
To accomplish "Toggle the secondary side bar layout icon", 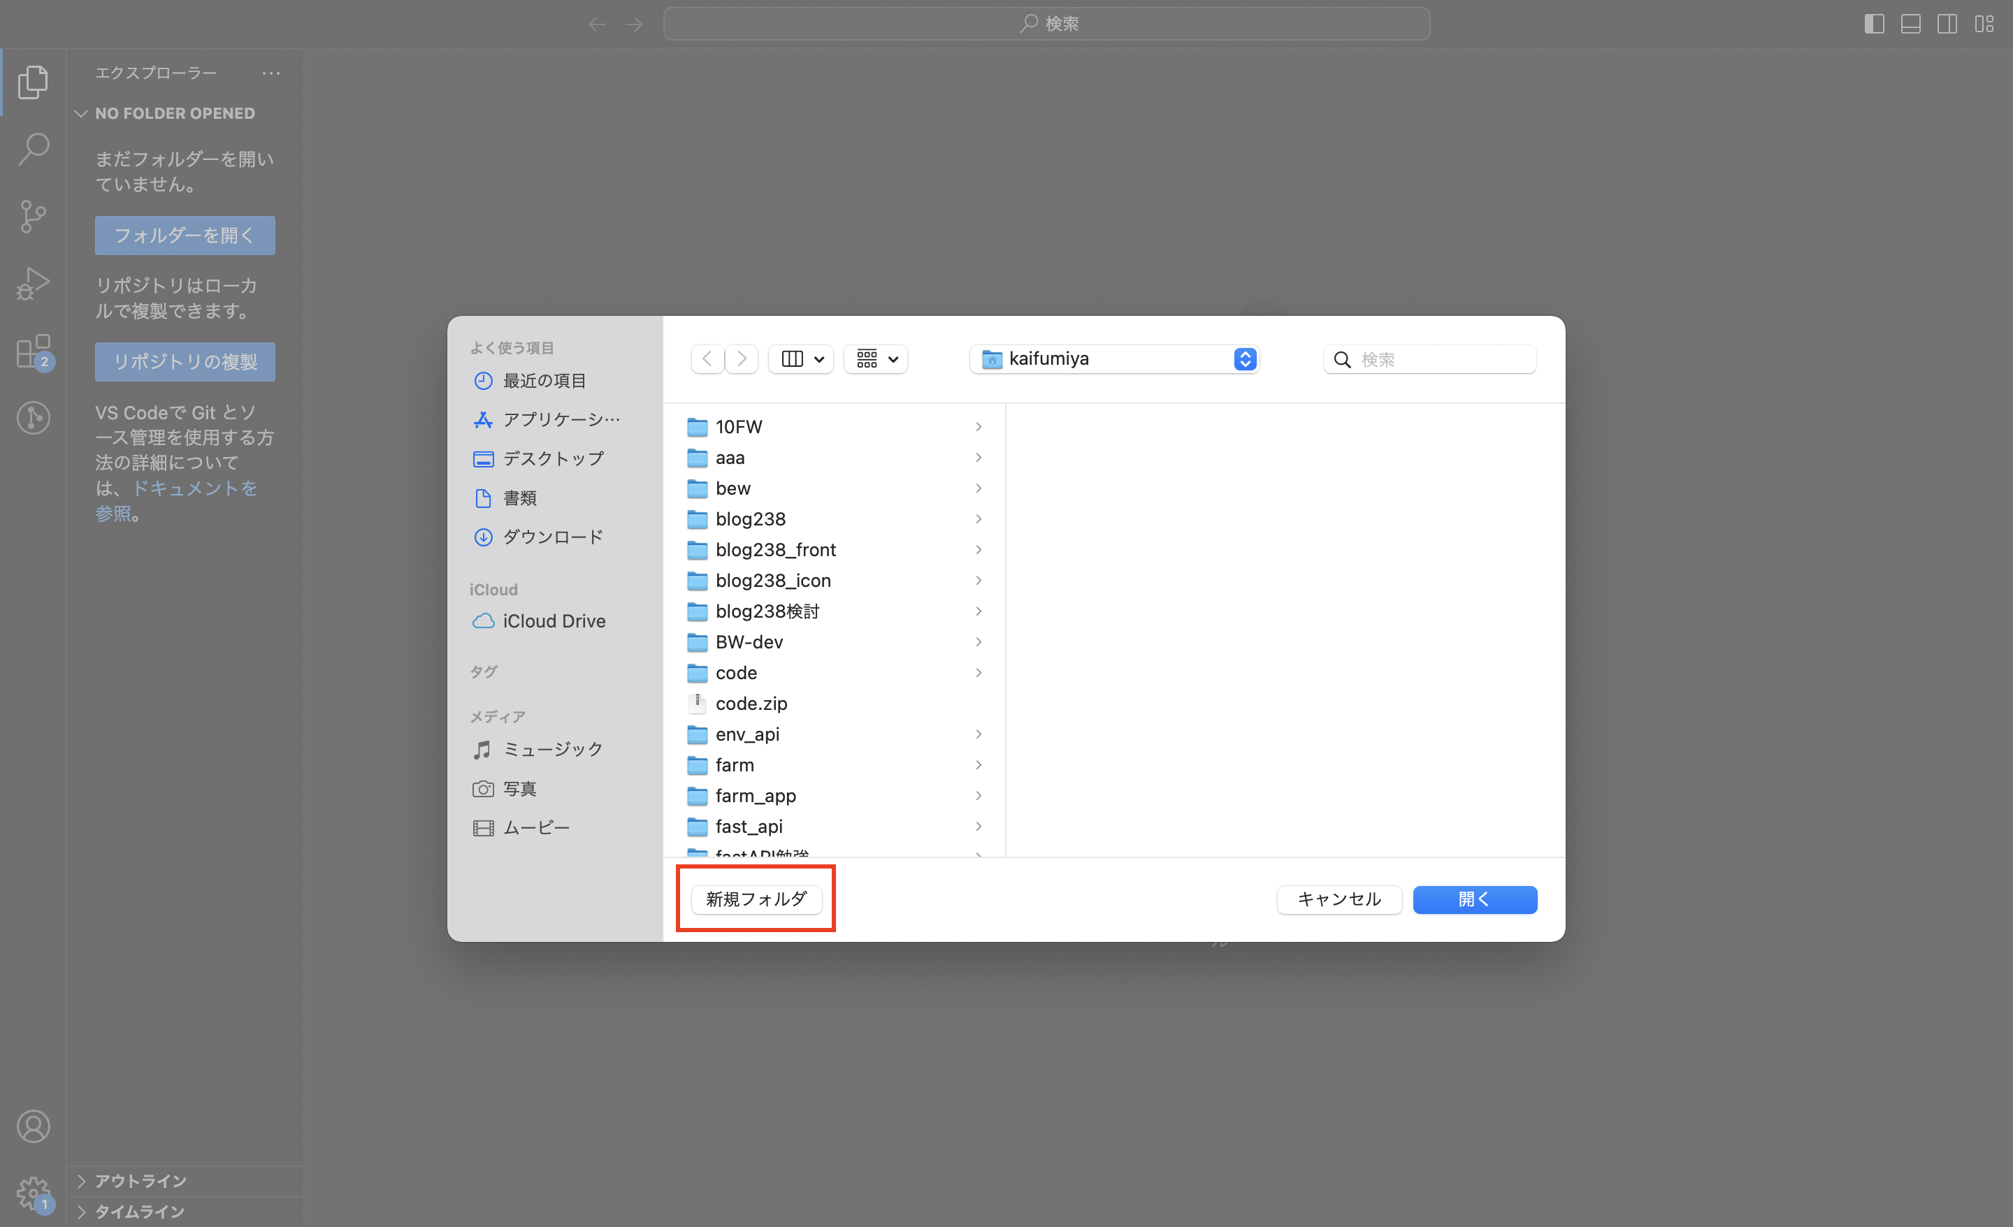I will tap(1947, 24).
